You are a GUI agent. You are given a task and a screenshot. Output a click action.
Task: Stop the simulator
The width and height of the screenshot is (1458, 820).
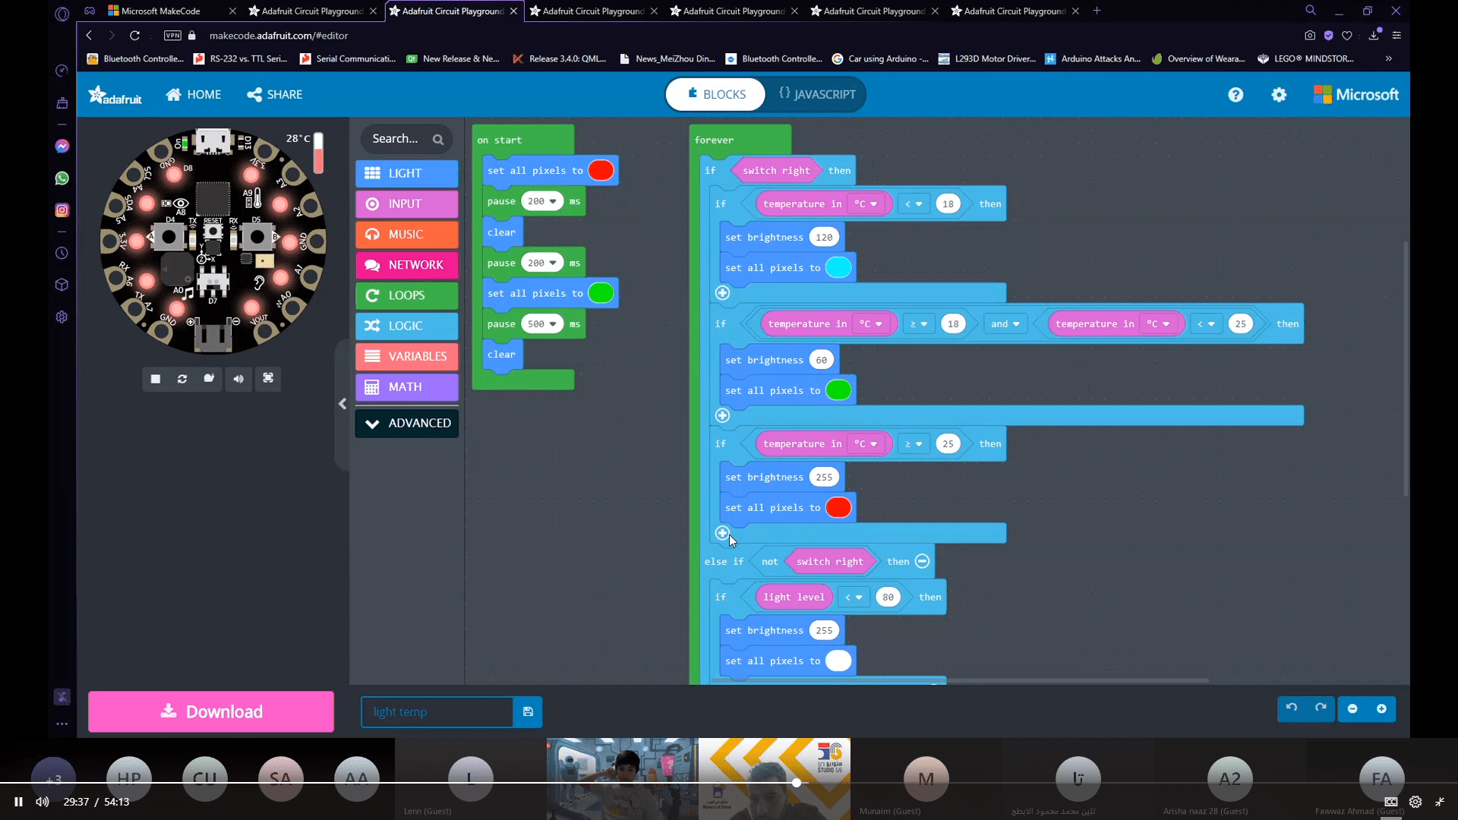click(x=156, y=379)
